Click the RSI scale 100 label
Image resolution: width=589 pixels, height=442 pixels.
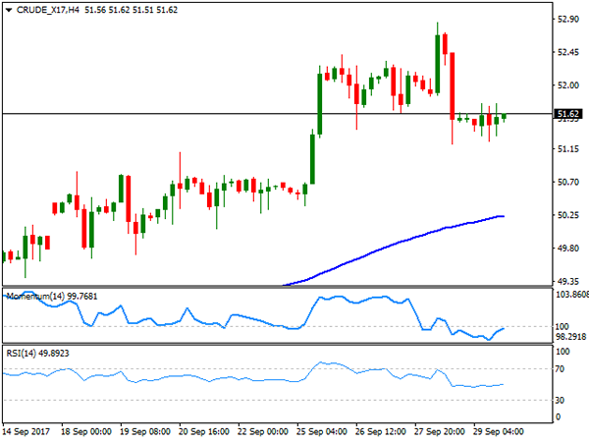[562, 352]
